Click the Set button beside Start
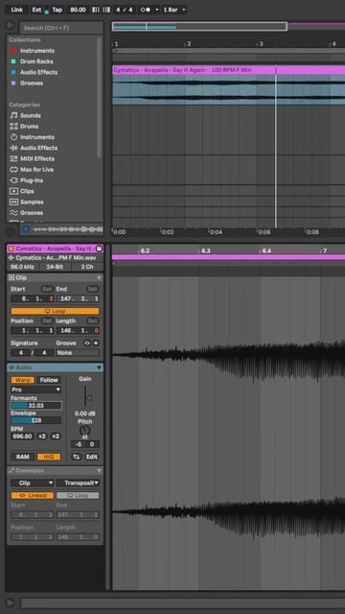Viewport: 345px width, 614px height. (x=47, y=289)
